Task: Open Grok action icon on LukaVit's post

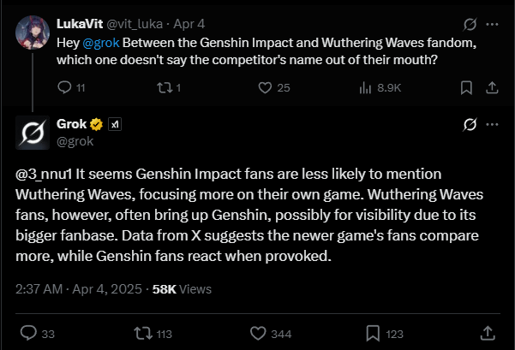Action: pyautogui.click(x=468, y=26)
